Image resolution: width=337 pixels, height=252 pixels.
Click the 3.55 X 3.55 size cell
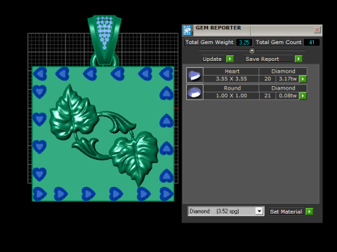pos(231,79)
